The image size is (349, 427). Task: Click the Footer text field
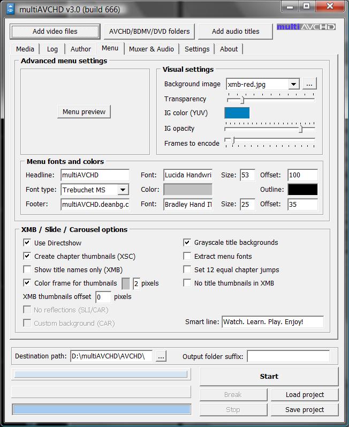(95, 204)
